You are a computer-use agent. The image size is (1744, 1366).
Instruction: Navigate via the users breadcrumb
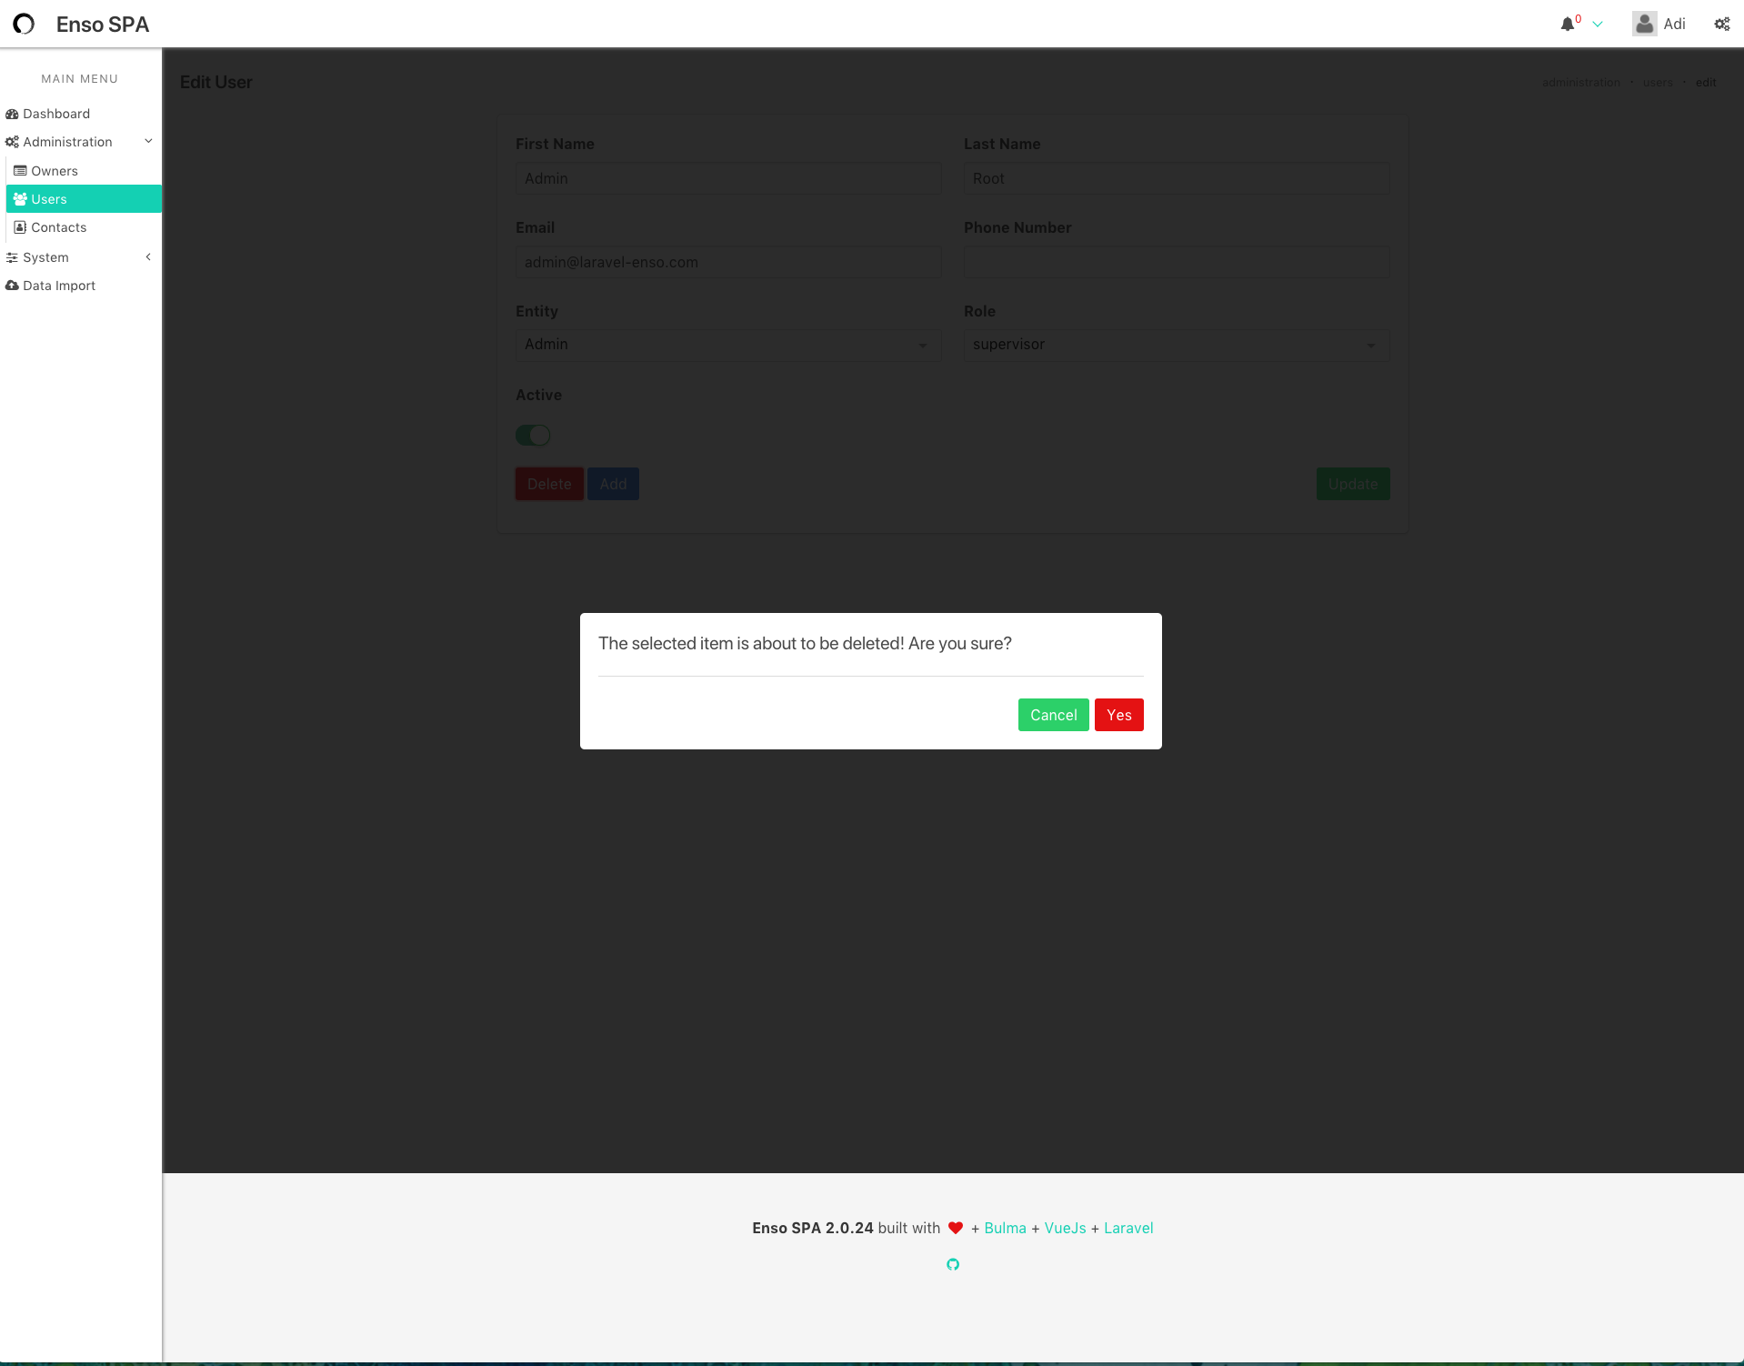(x=1658, y=82)
